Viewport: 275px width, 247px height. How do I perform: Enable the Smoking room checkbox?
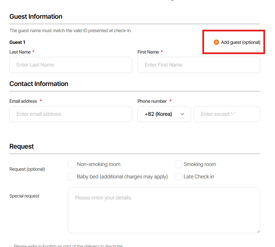178,164
